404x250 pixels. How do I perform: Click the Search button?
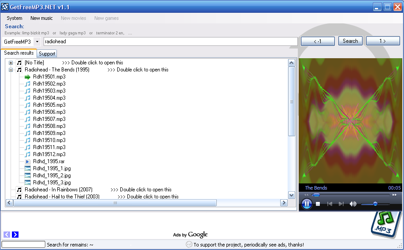pyautogui.click(x=350, y=41)
